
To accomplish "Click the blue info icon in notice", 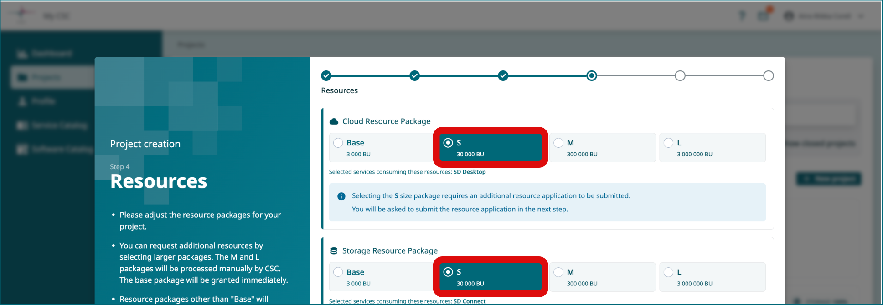I will (x=341, y=196).
